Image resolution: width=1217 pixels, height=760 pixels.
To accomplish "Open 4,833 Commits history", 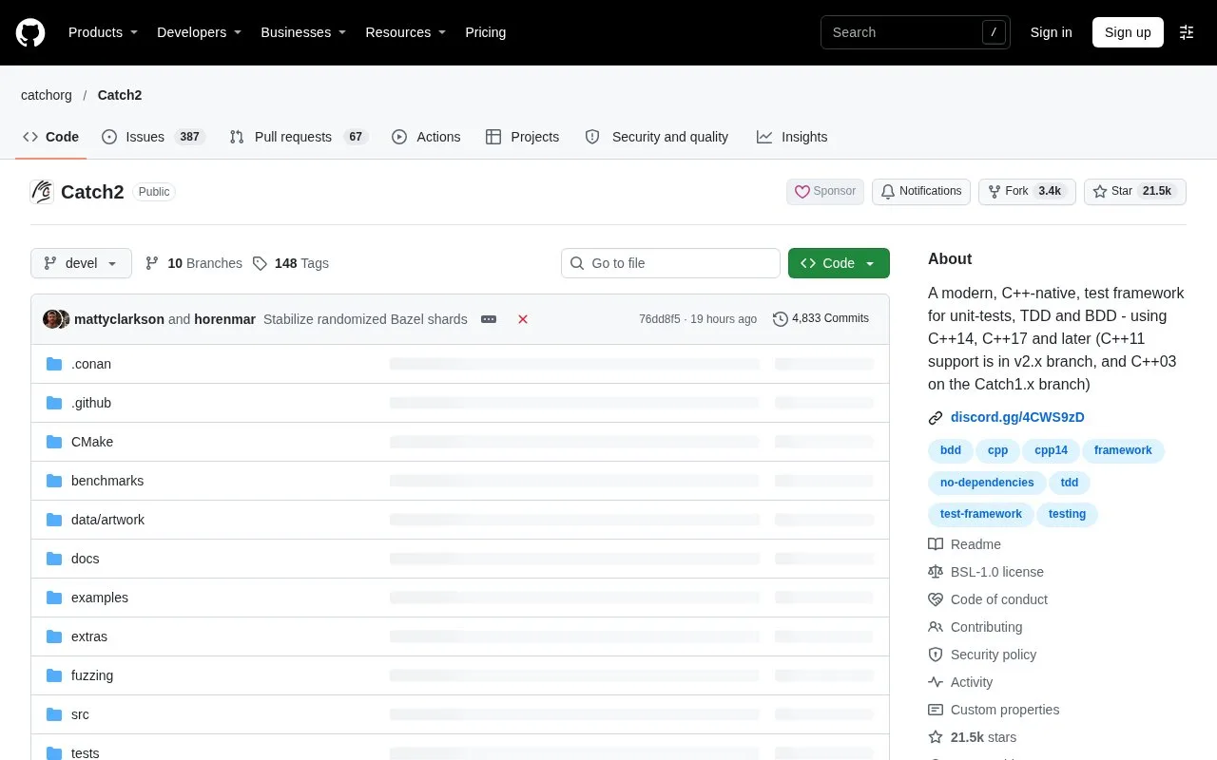I will pyautogui.click(x=821, y=318).
